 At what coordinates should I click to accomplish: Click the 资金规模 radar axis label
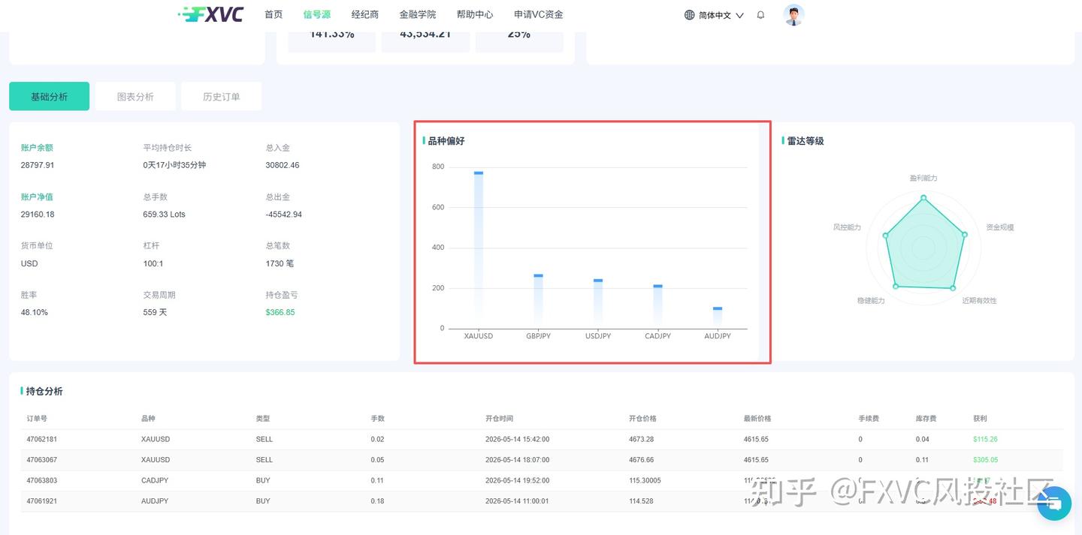point(1000,227)
